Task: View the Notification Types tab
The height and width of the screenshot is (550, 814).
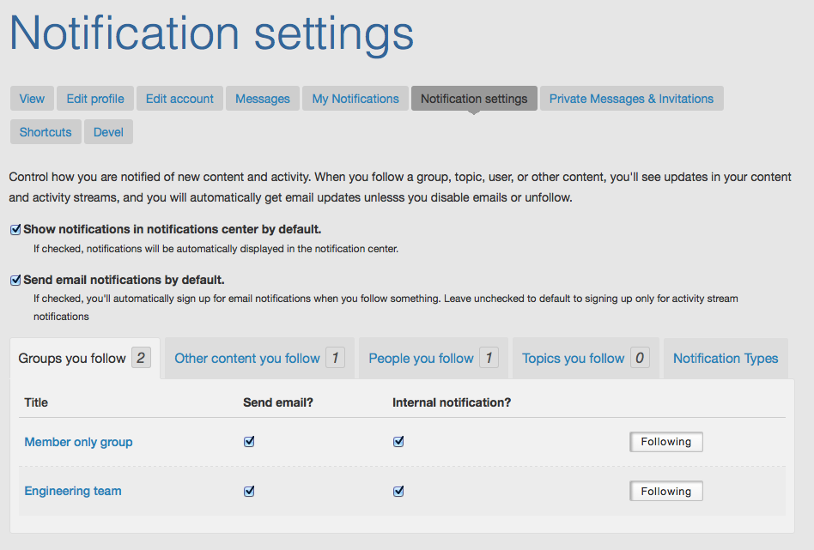Action: coord(725,357)
